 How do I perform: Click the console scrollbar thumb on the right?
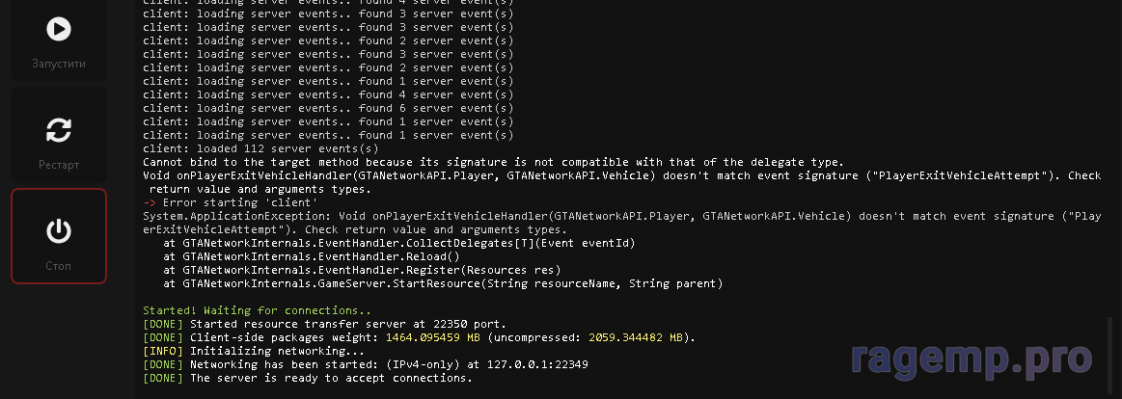coord(1109,358)
